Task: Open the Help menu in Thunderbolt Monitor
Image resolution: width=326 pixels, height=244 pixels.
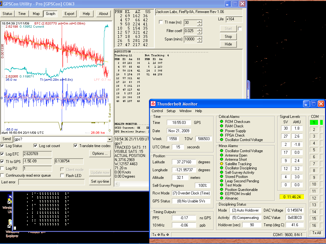Action: click(x=198, y=111)
